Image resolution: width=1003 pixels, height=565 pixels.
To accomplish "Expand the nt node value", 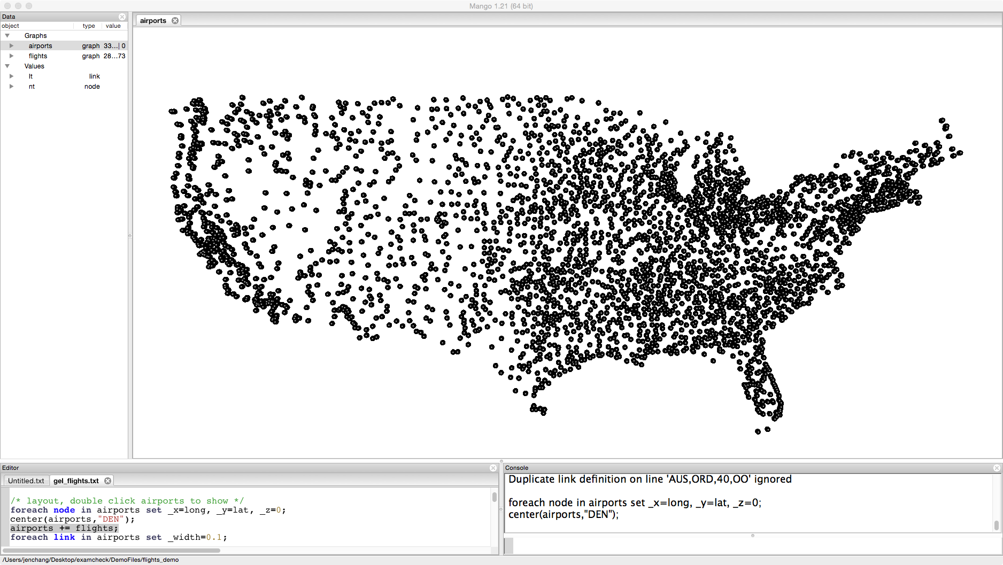I will click(11, 87).
